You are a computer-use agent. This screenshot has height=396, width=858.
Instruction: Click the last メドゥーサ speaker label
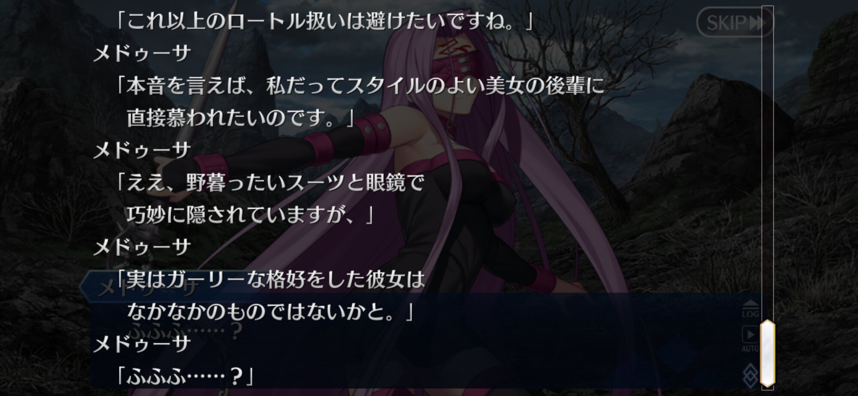pyautogui.click(x=142, y=344)
